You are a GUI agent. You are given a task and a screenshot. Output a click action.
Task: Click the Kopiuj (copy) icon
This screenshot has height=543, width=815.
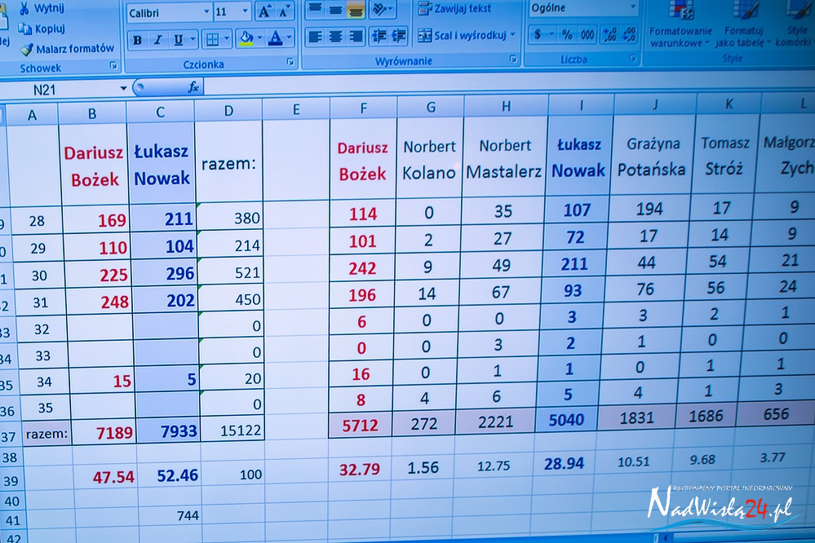(25, 29)
